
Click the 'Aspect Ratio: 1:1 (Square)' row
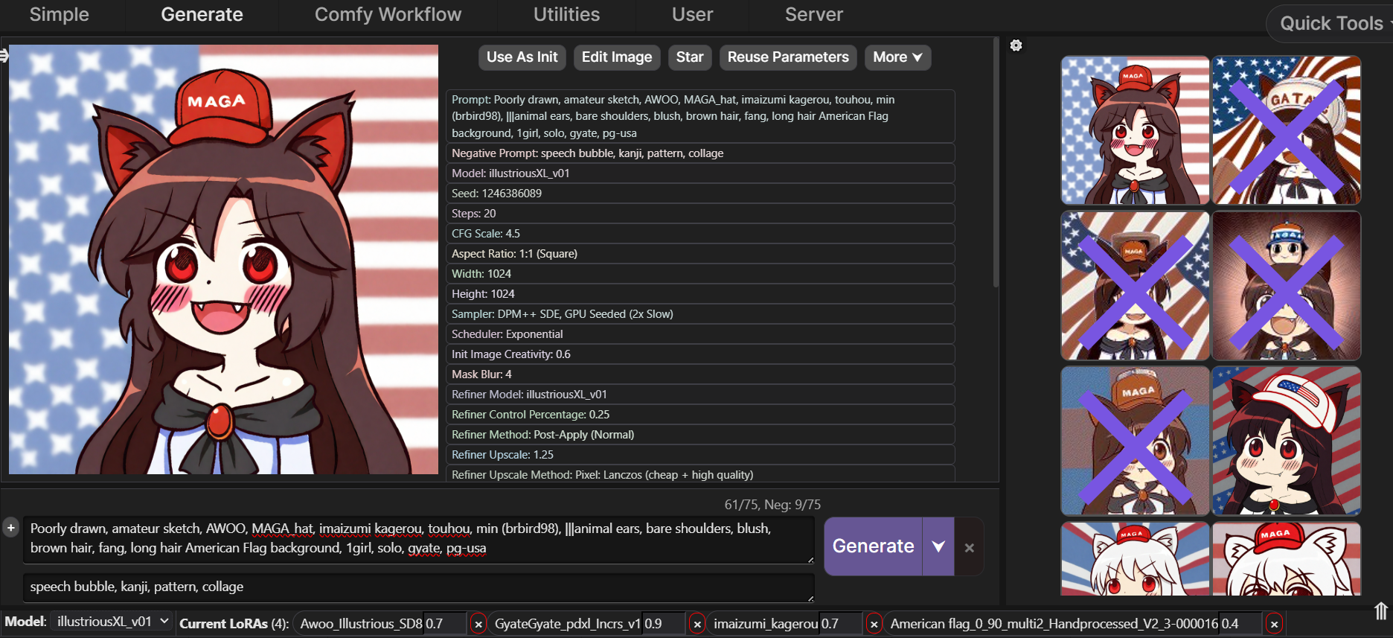(x=700, y=254)
